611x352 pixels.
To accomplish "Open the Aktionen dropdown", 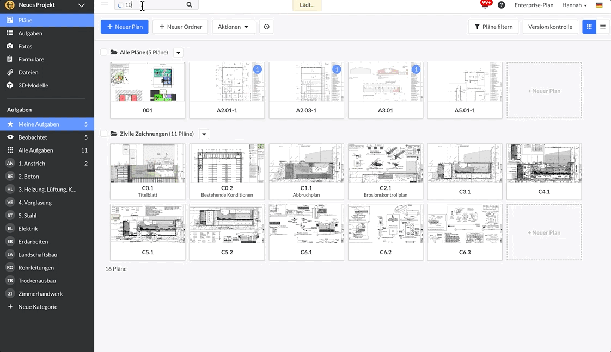I will click(234, 27).
